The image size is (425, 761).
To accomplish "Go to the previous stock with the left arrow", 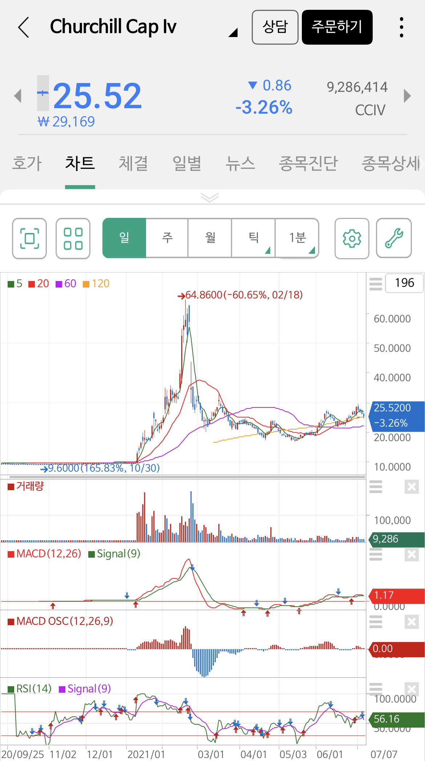I will [x=17, y=96].
